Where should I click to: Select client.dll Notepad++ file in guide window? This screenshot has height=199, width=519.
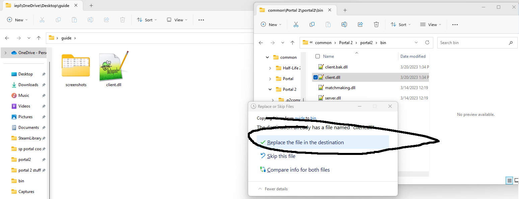114,69
